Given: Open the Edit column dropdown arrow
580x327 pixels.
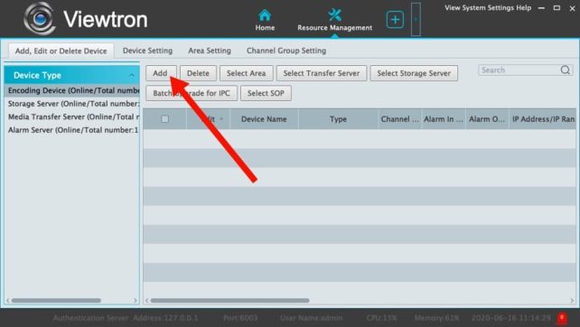Looking at the screenshot, I should [221, 119].
